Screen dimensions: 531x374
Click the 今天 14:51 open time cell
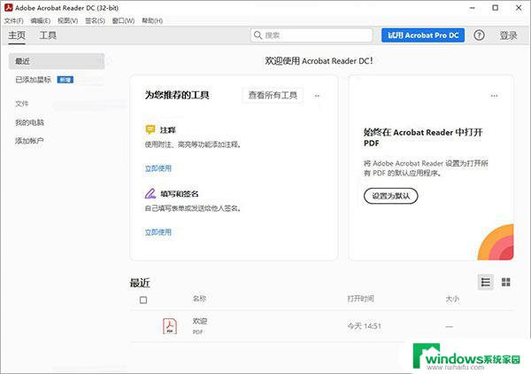[365, 326]
